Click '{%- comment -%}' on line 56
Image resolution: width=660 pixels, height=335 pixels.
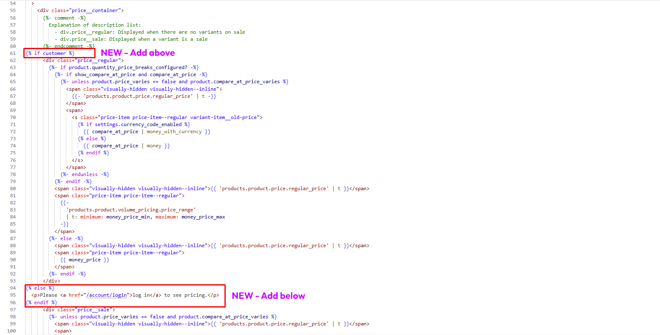[65, 18]
